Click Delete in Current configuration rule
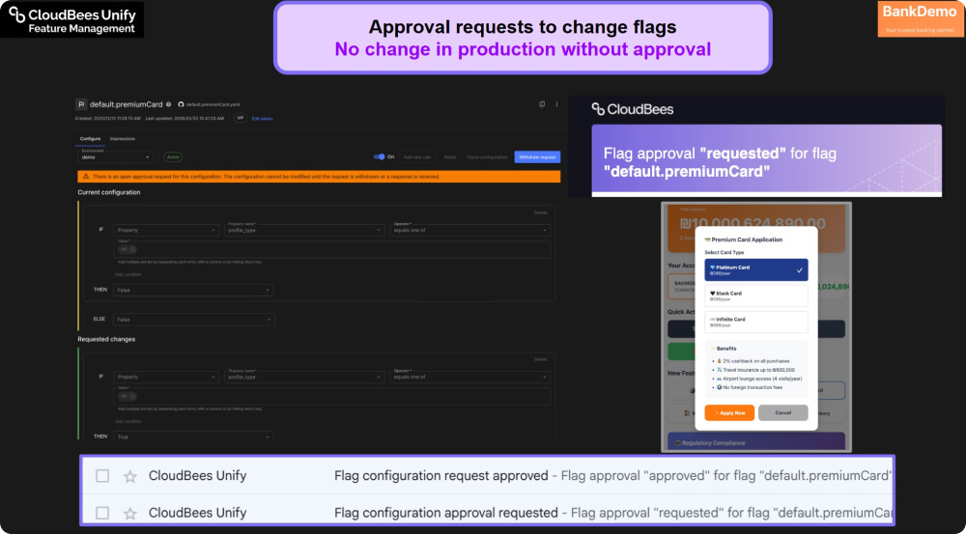This screenshot has width=966, height=534. coord(540,212)
